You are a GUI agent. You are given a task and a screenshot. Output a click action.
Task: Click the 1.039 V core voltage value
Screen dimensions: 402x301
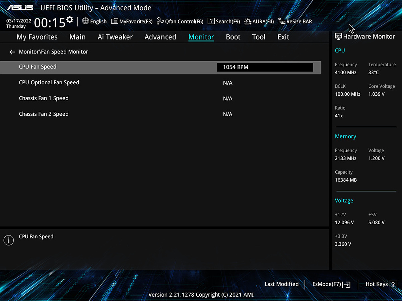[x=376, y=94]
